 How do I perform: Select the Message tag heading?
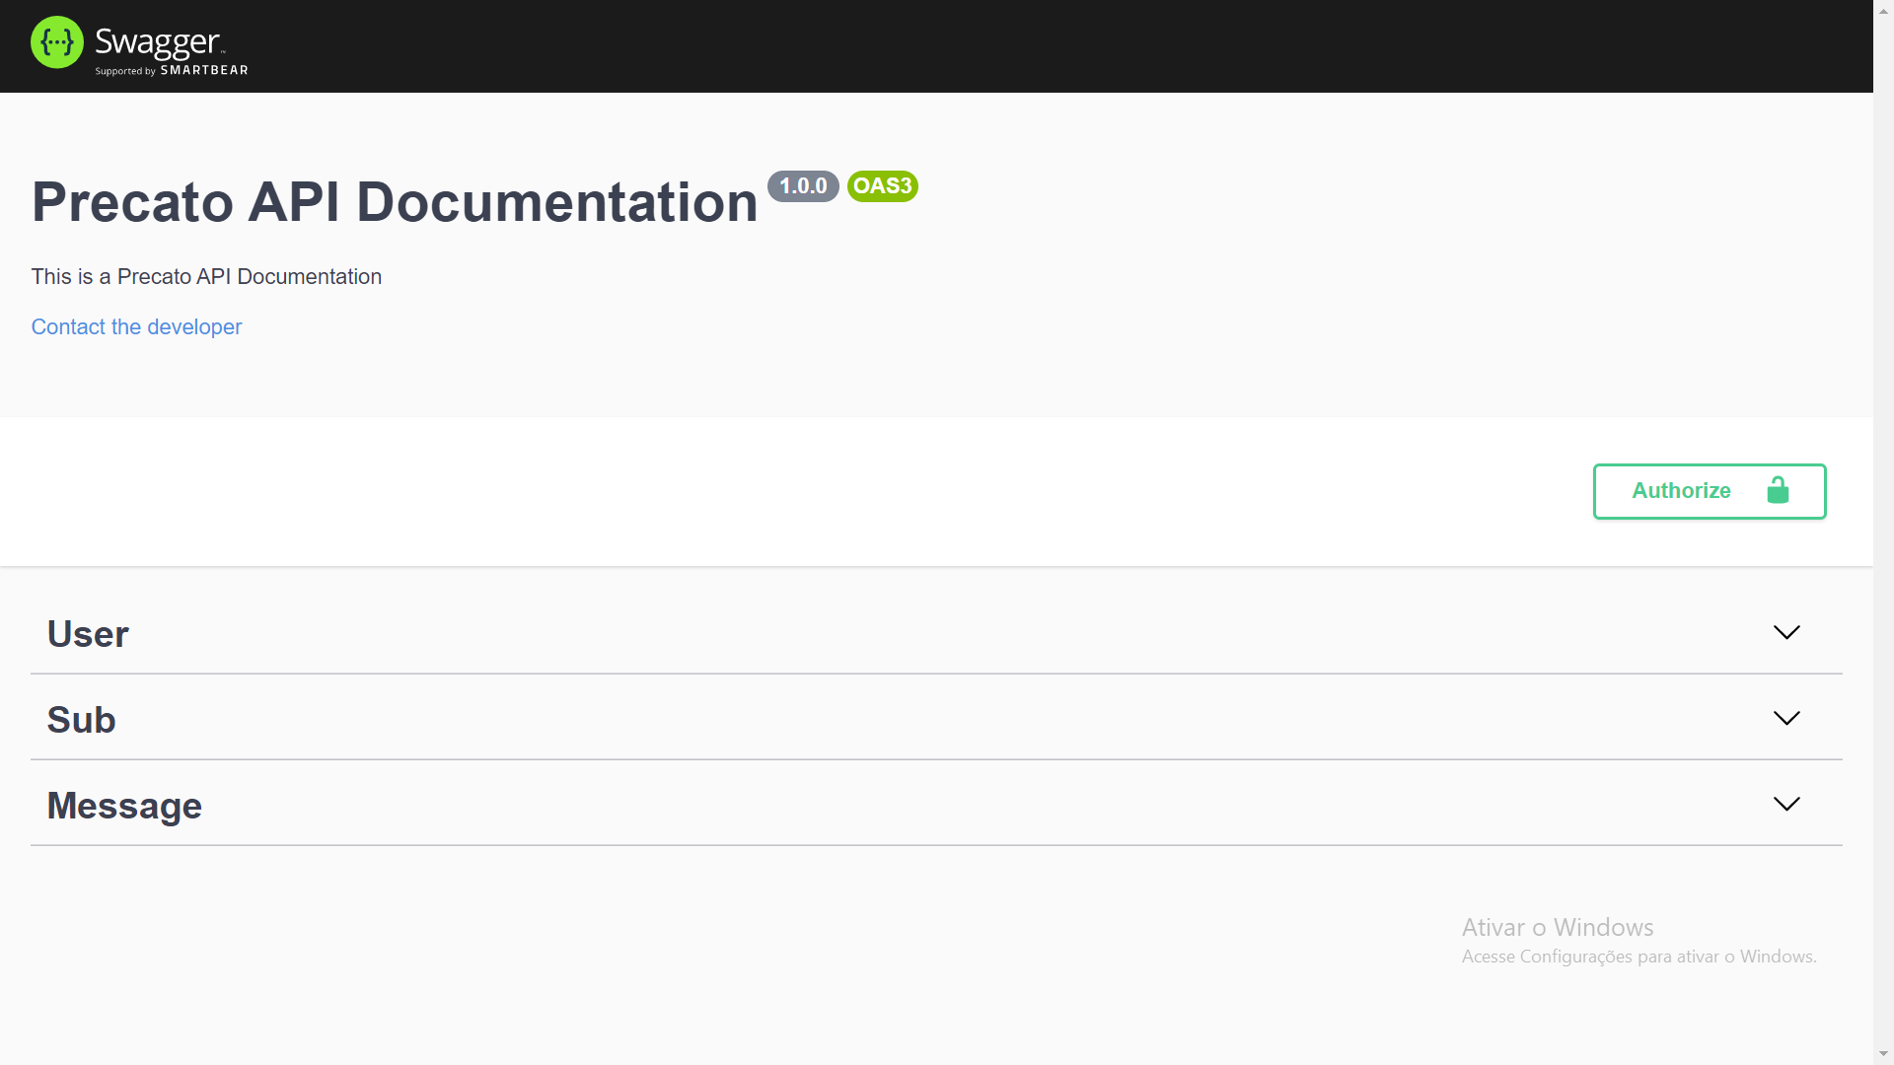point(124,806)
